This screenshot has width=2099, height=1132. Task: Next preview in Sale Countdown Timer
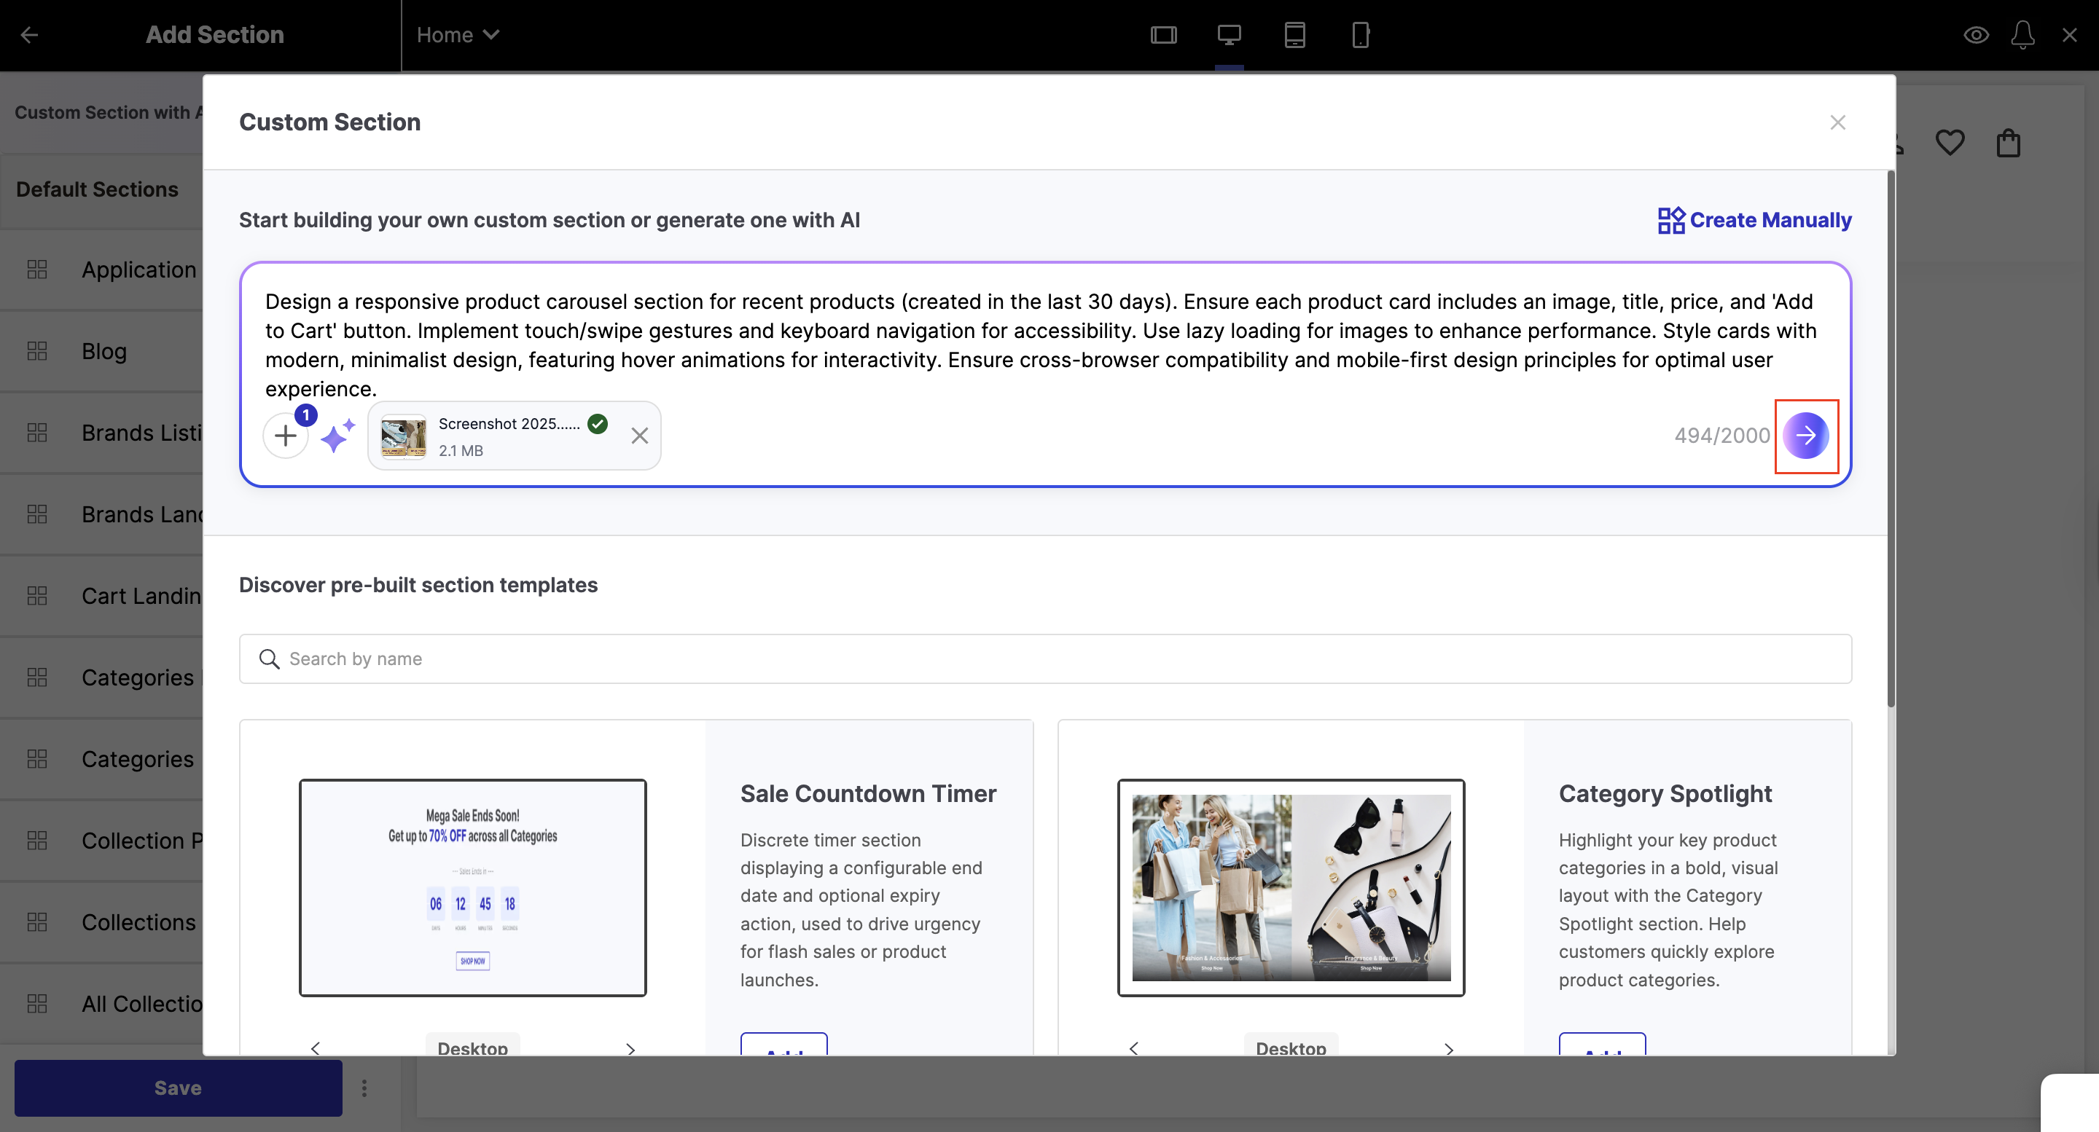(630, 1048)
